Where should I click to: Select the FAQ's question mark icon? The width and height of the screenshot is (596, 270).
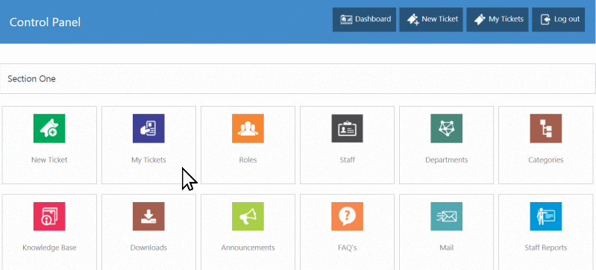(x=347, y=216)
